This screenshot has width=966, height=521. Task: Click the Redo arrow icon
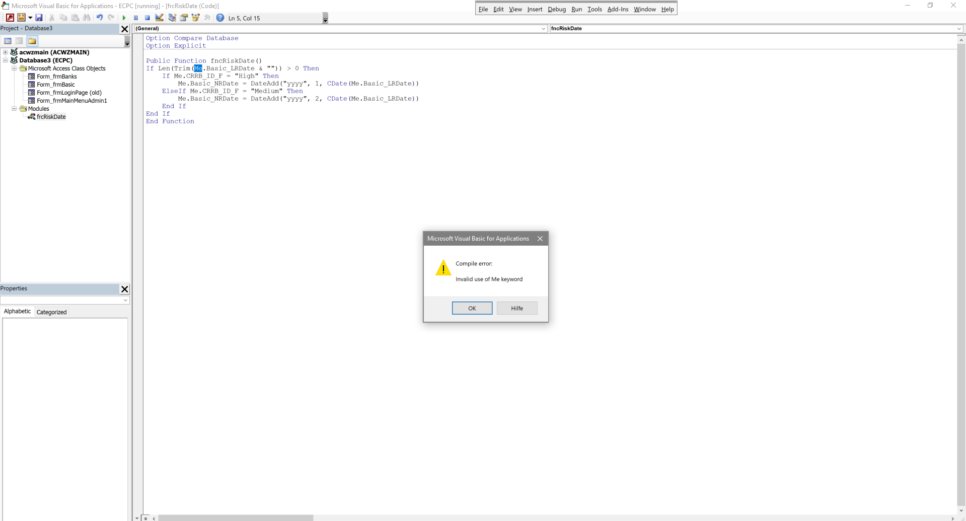click(x=111, y=18)
